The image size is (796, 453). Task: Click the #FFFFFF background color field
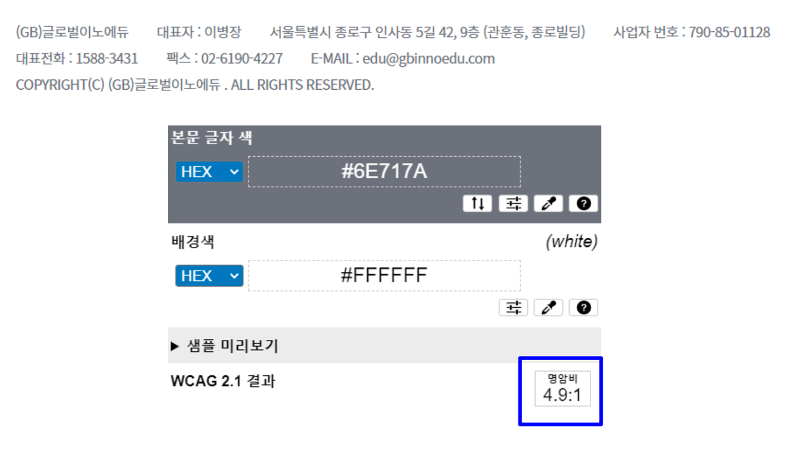point(384,276)
